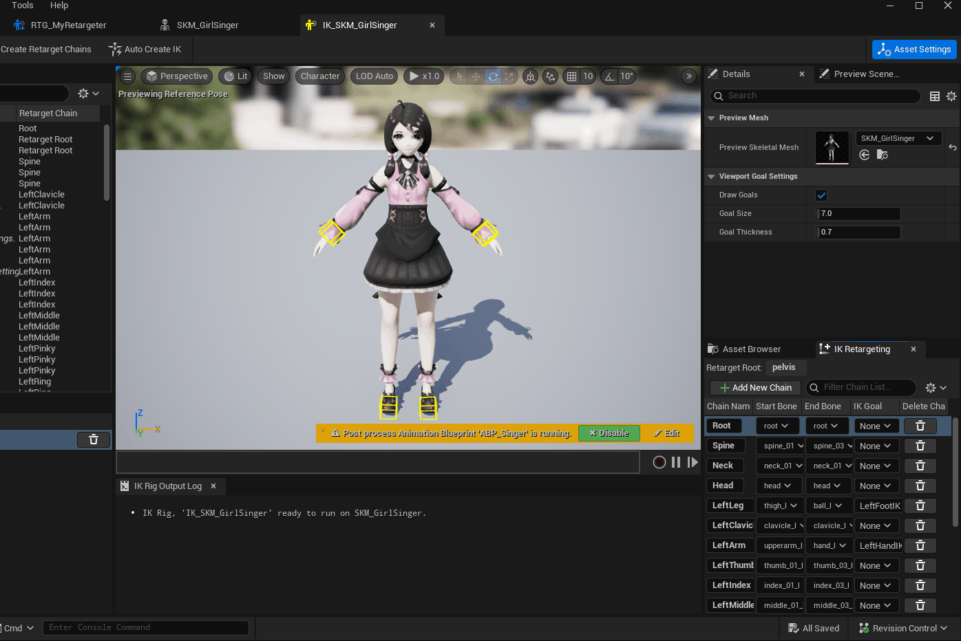
Task: Delete the Spine retarget chain with trash icon
Action: click(x=920, y=446)
